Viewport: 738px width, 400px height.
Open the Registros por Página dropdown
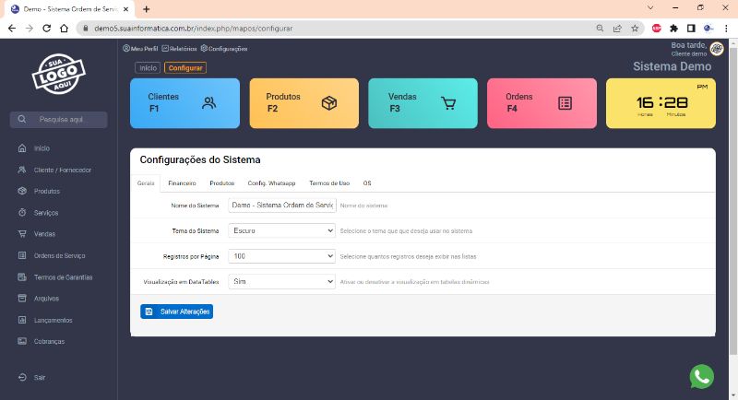point(282,255)
